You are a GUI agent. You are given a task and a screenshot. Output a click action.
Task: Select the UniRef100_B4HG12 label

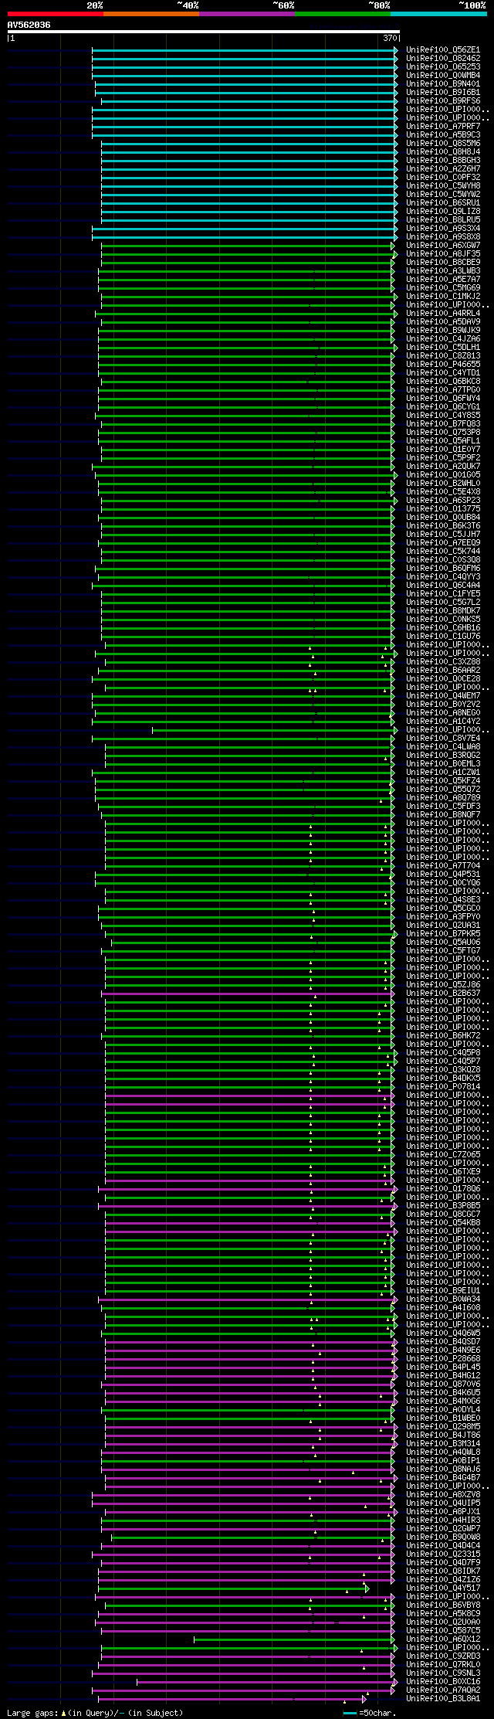pyautogui.click(x=443, y=1376)
